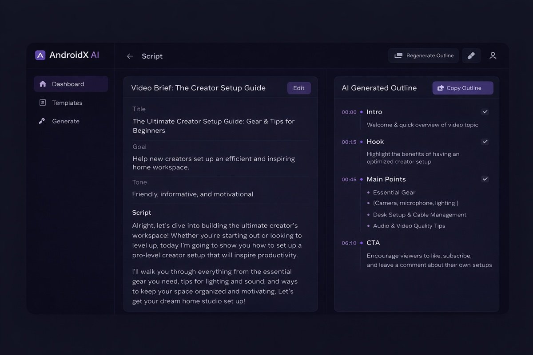Click the share icon in Copy Outline
The width and height of the screenshot is (533, 355).
pyautogui.click(x=441, y=88)
